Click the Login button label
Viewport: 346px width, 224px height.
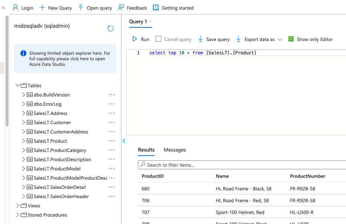tap(27, 8)
